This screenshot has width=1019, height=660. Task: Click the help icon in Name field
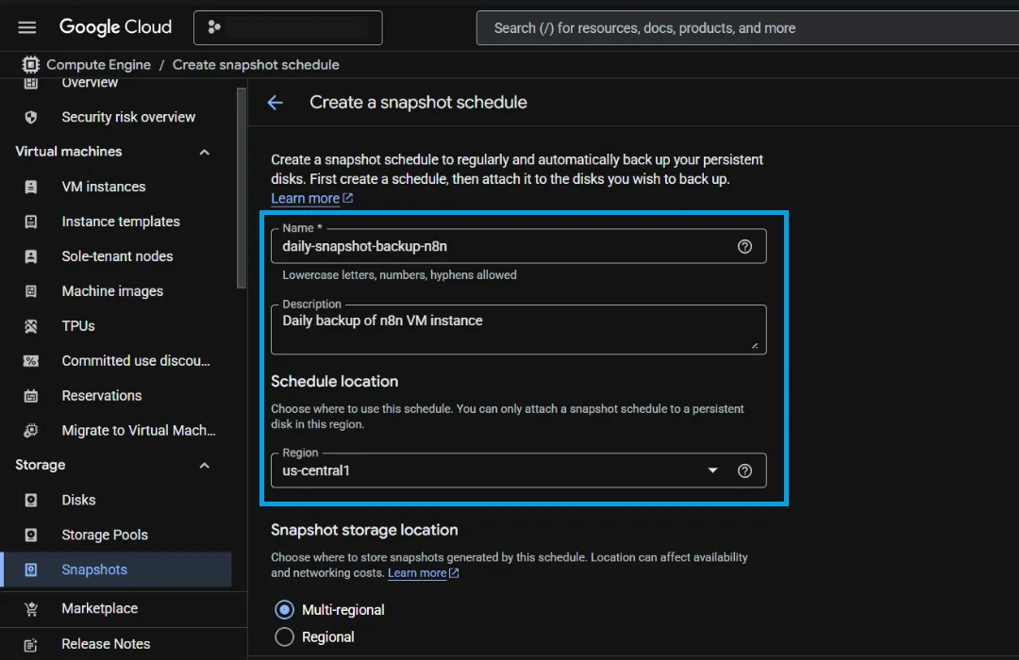coord(744,246)
